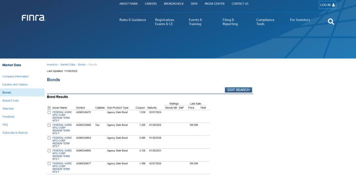Click the coupon value 1.490
The height and width of the screenshot is (175, 356).
[x=142, y=164]
